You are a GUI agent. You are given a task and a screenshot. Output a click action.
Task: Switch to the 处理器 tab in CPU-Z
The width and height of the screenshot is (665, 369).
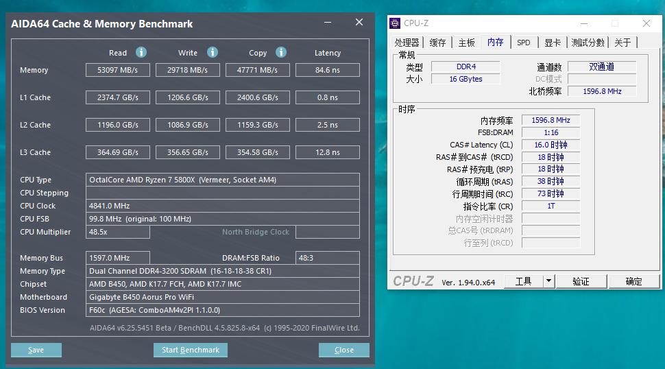click(407, 43)
